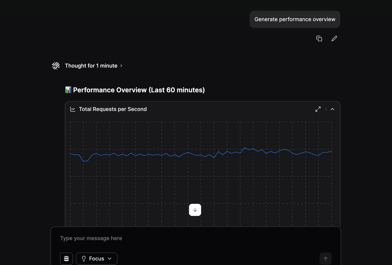Click the bar chart emoji in heading

click(x=68, y=90)
